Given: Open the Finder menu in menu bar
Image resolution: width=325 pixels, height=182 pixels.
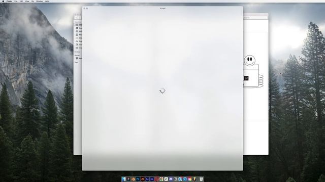Looking at the screenshot, I should click(9, 1).
